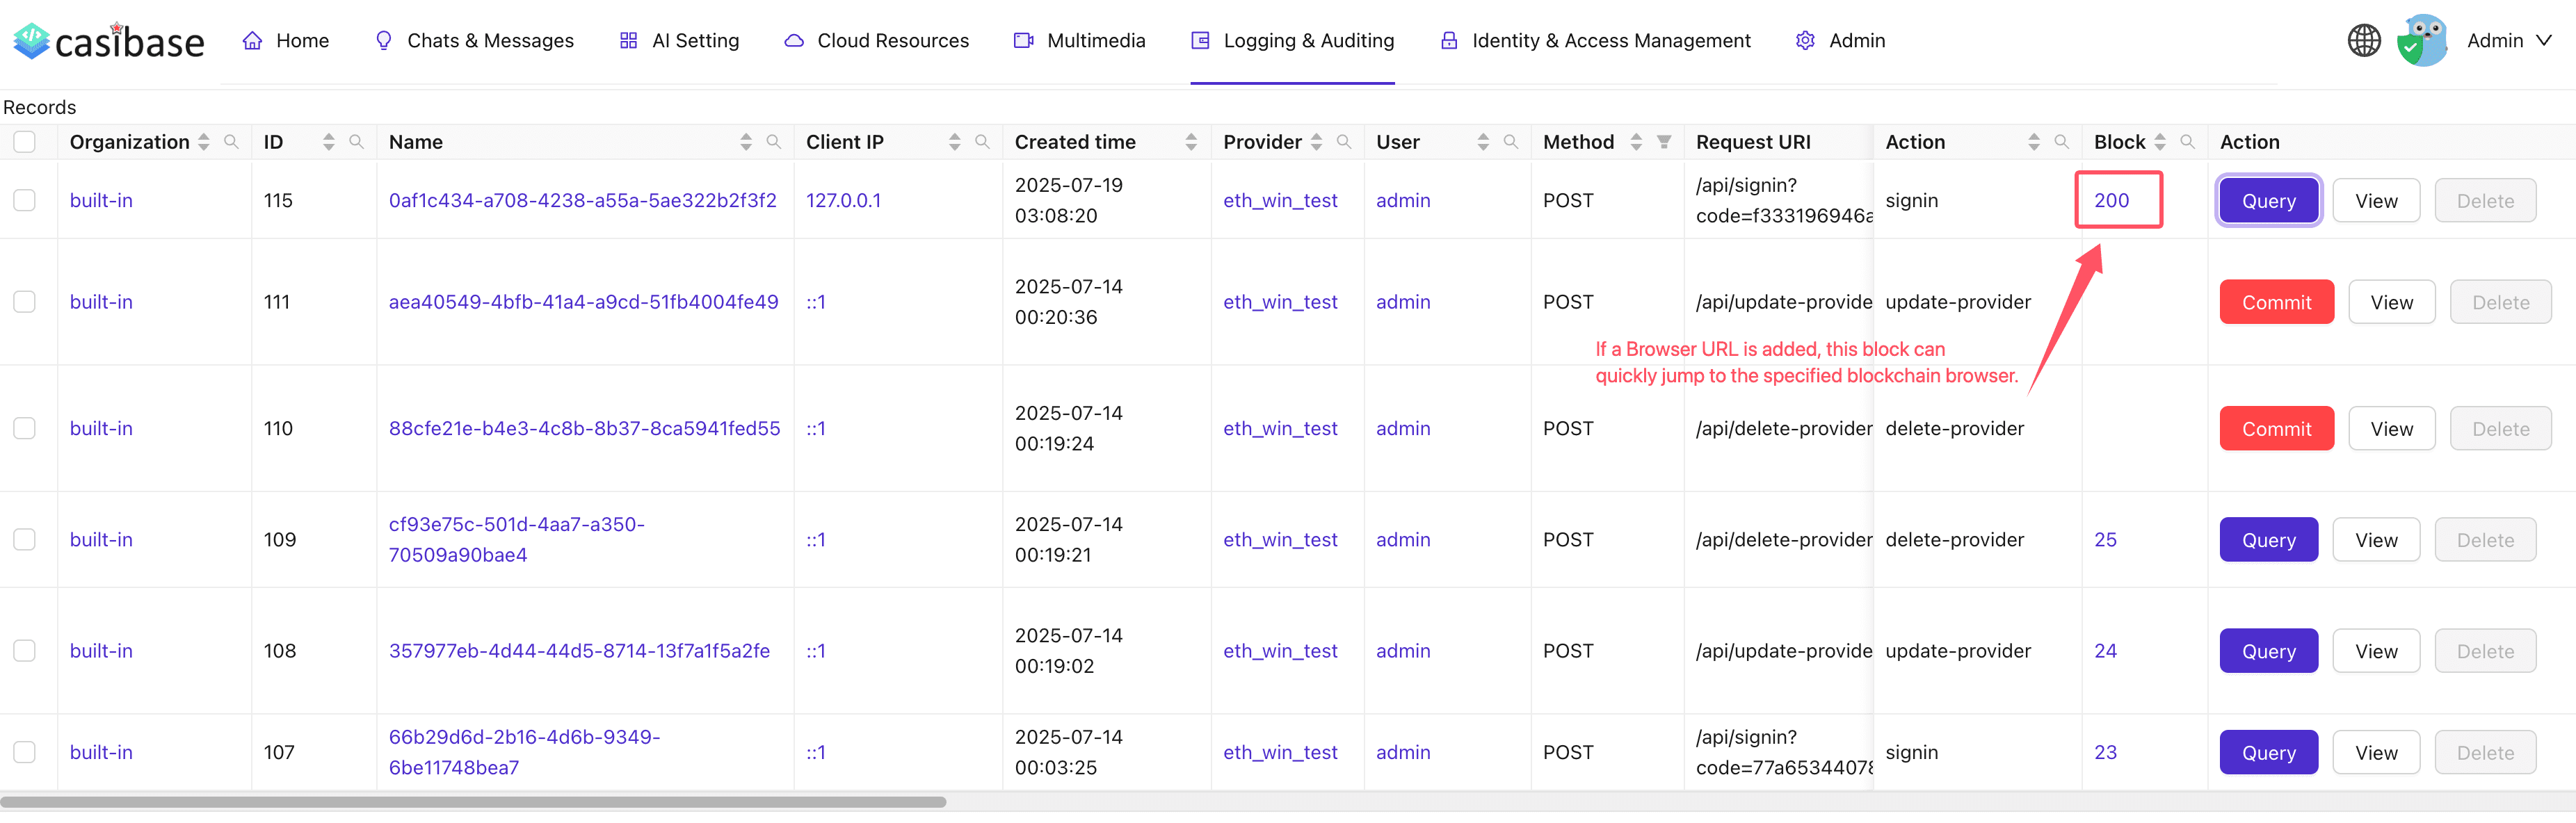Click the casibase logo
Viewport: 2576px width, 823px height.
(108, 41)
